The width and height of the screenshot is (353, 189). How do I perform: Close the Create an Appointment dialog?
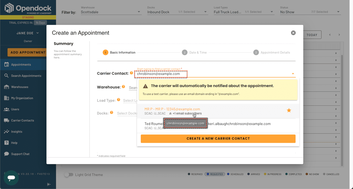pos(293,33)
